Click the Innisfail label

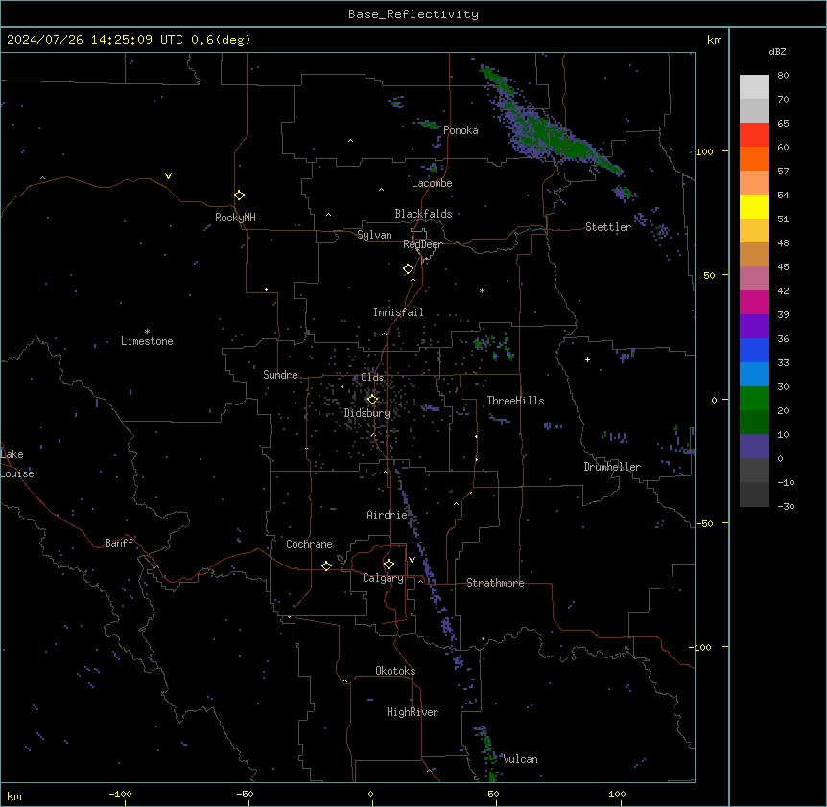click(398, 312)
